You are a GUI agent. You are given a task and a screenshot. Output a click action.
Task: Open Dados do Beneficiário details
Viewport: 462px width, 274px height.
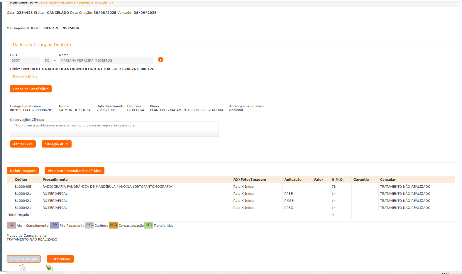pos(31,89)
